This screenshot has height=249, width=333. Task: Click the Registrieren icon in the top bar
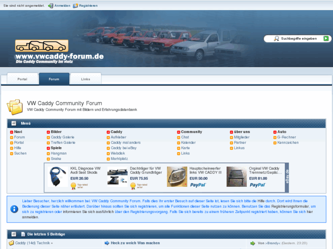76,6
